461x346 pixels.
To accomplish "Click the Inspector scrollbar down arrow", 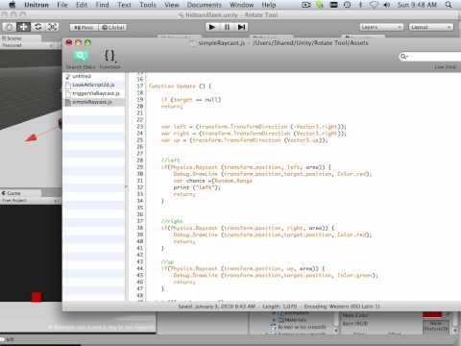I will [455, 331].
